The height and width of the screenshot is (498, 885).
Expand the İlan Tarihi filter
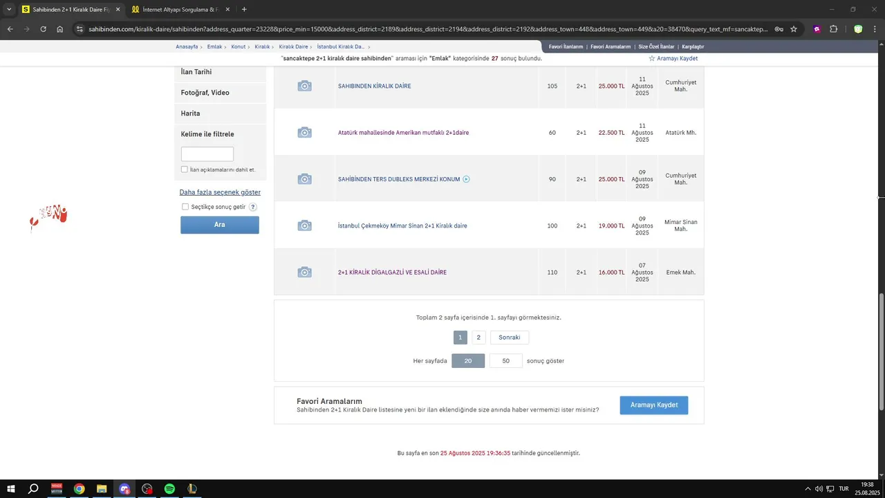[x=220, y=72]
